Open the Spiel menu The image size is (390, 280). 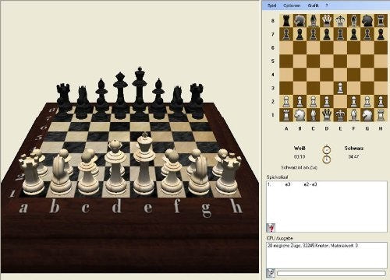271,5
